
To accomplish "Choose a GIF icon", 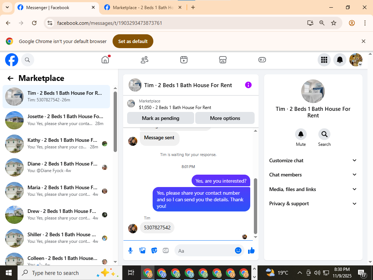I will [166, 250].
